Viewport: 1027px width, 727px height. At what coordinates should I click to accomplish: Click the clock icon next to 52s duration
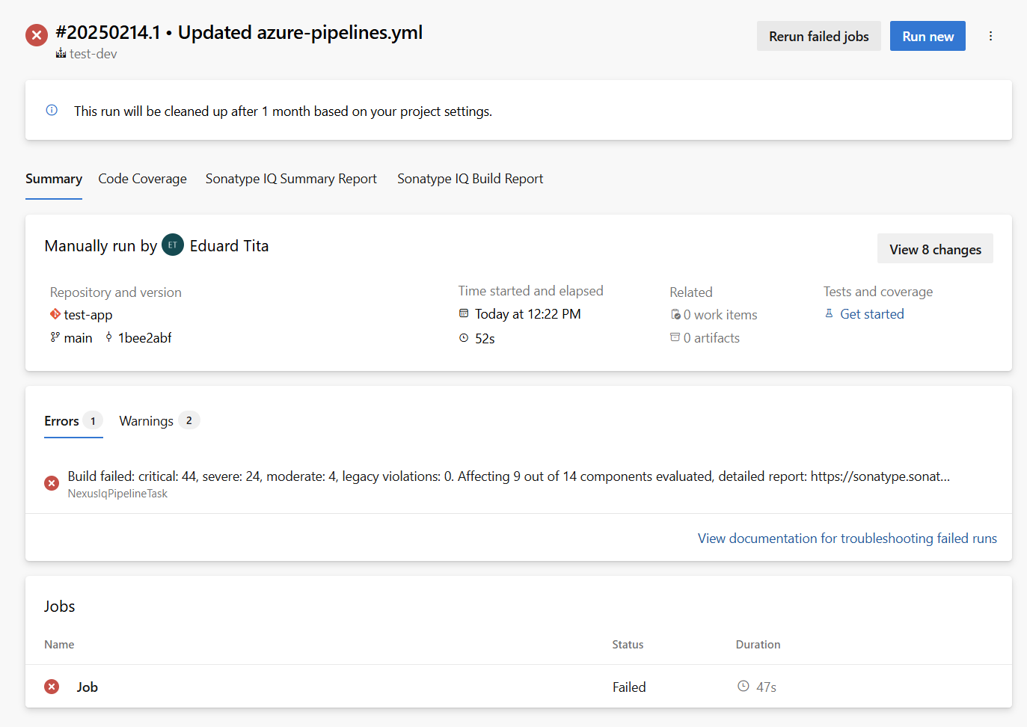coord(464,338)
